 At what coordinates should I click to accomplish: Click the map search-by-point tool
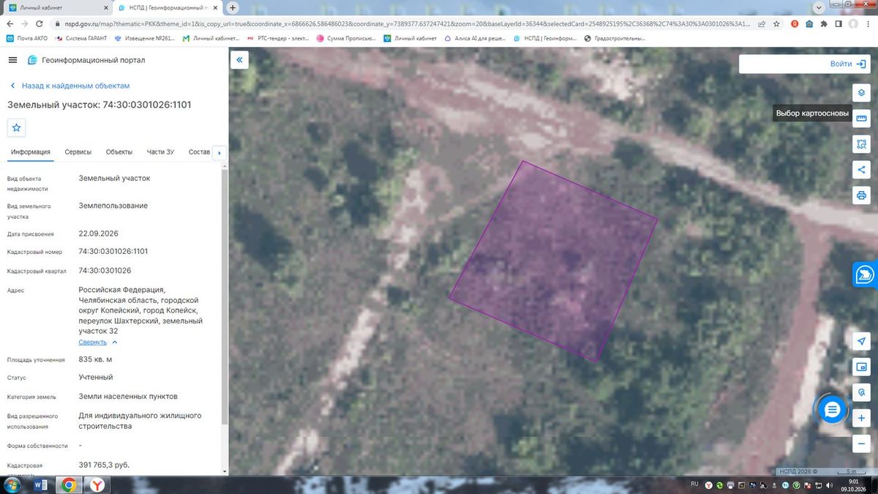861,393
